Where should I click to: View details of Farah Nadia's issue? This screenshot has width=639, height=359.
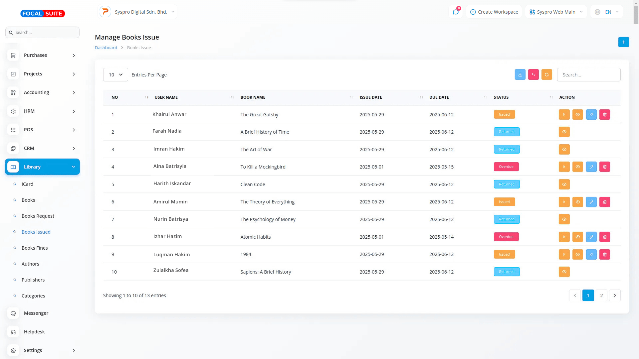click(564, 132)
